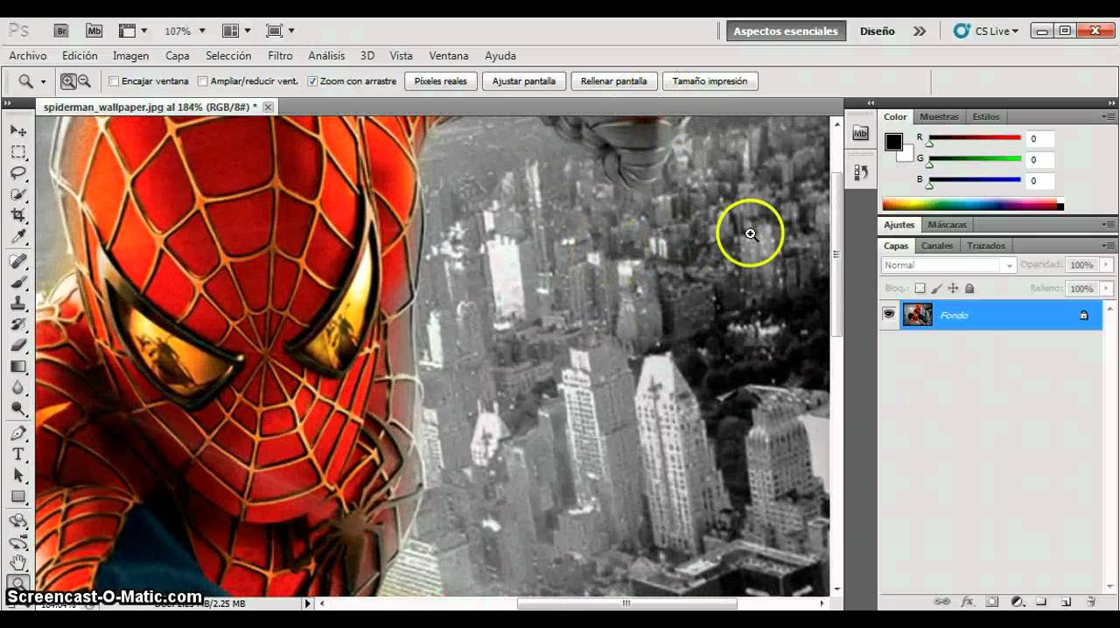
Task: Select the 3D Object Rotate tool
Action: [18, 521]
